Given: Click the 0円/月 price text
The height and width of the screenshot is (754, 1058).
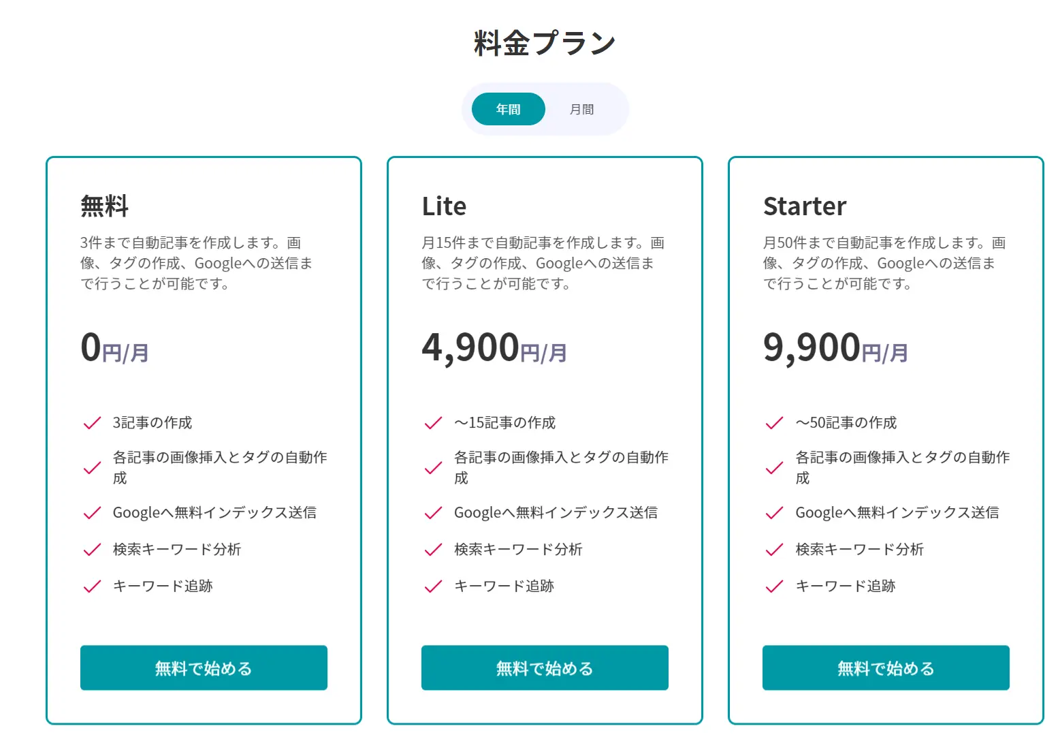Looking at the screenshot, I should coord(114,348).
